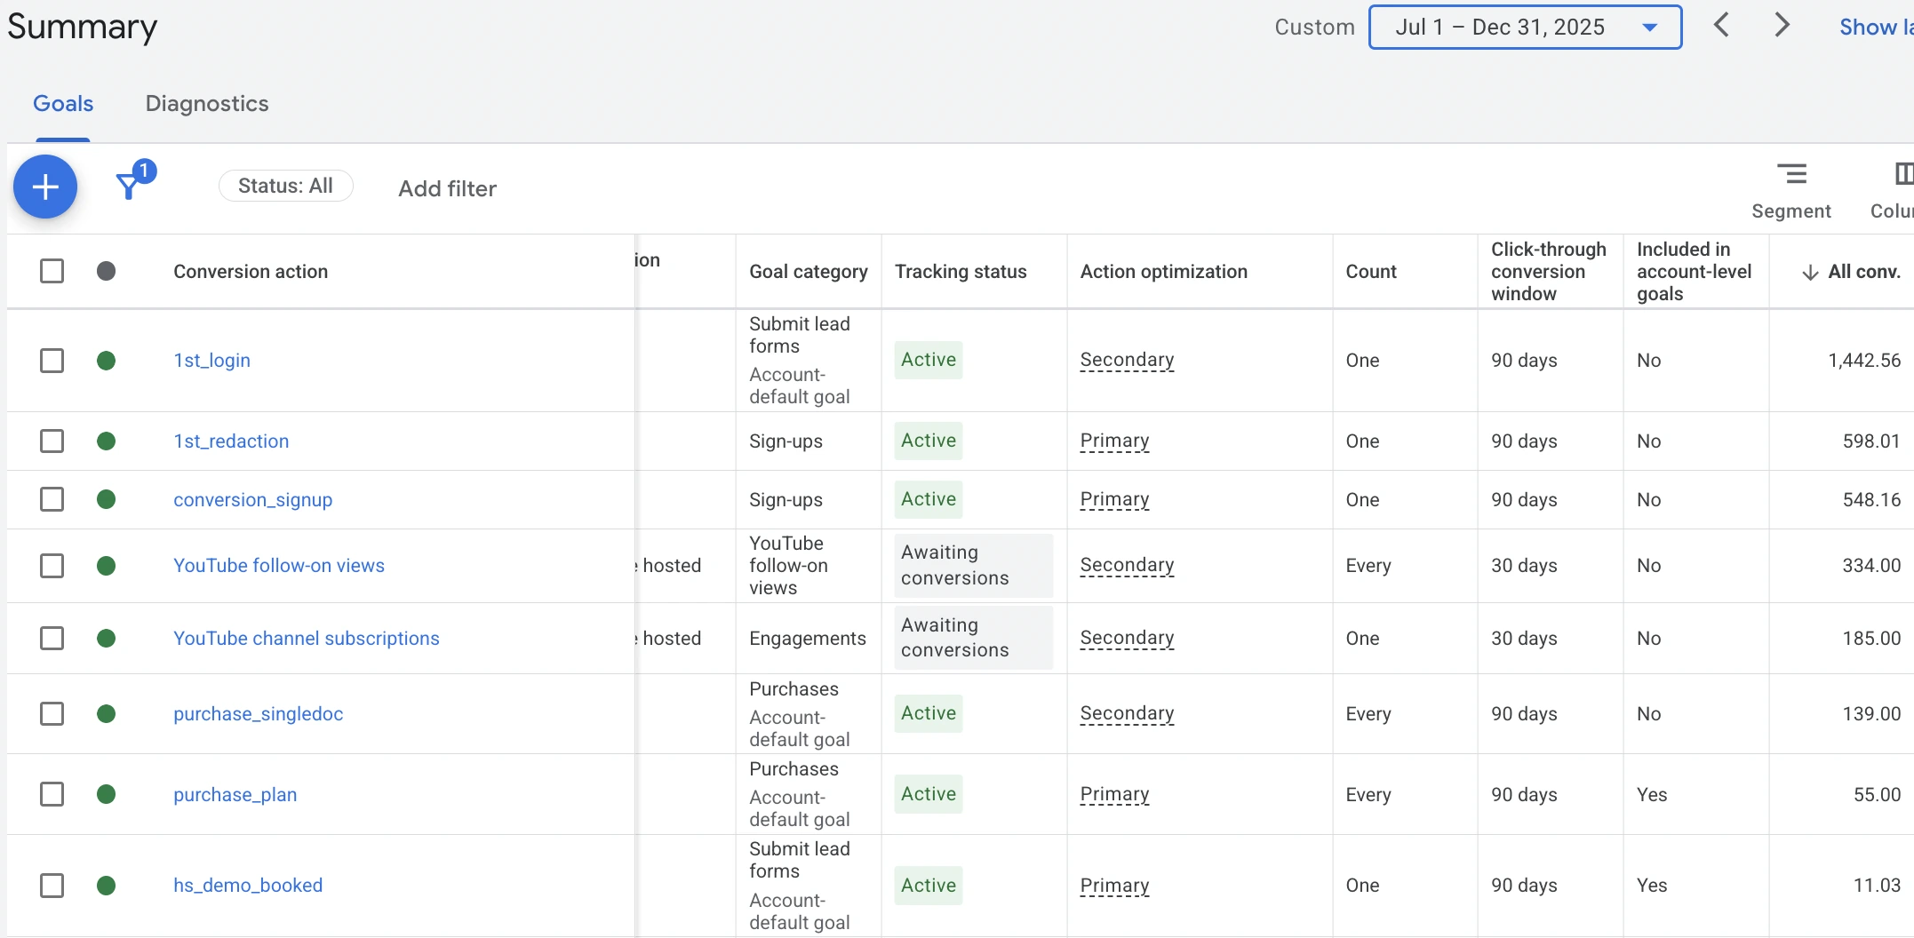This screenshot has height=938, width=1914.
Task: Open Primary optimization for conversion_signup
Action: pyautogui.click(x=1114, y=499)
